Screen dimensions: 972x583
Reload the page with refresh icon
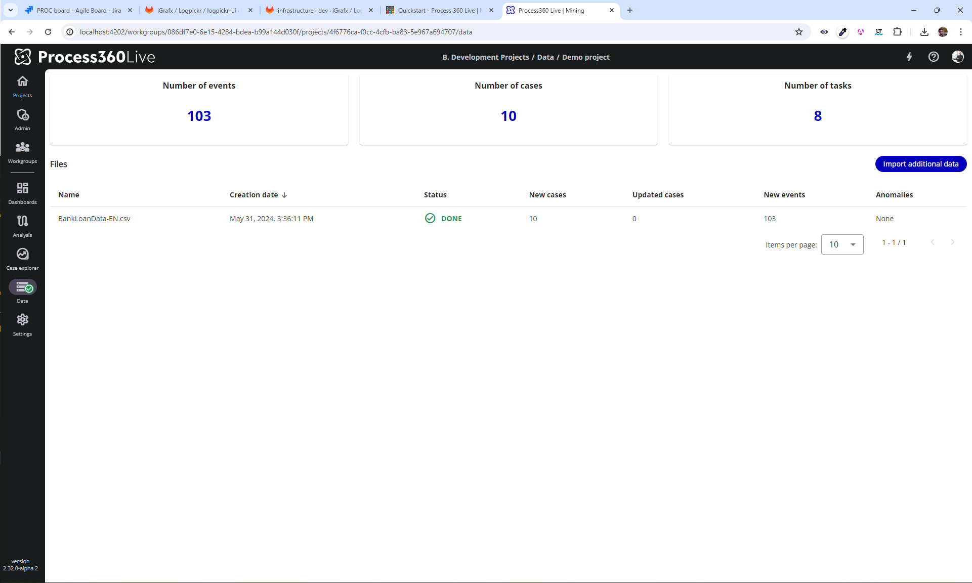tap(48, 32)
